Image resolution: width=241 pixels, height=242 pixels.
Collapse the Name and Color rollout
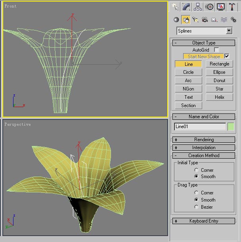[204, 117]
